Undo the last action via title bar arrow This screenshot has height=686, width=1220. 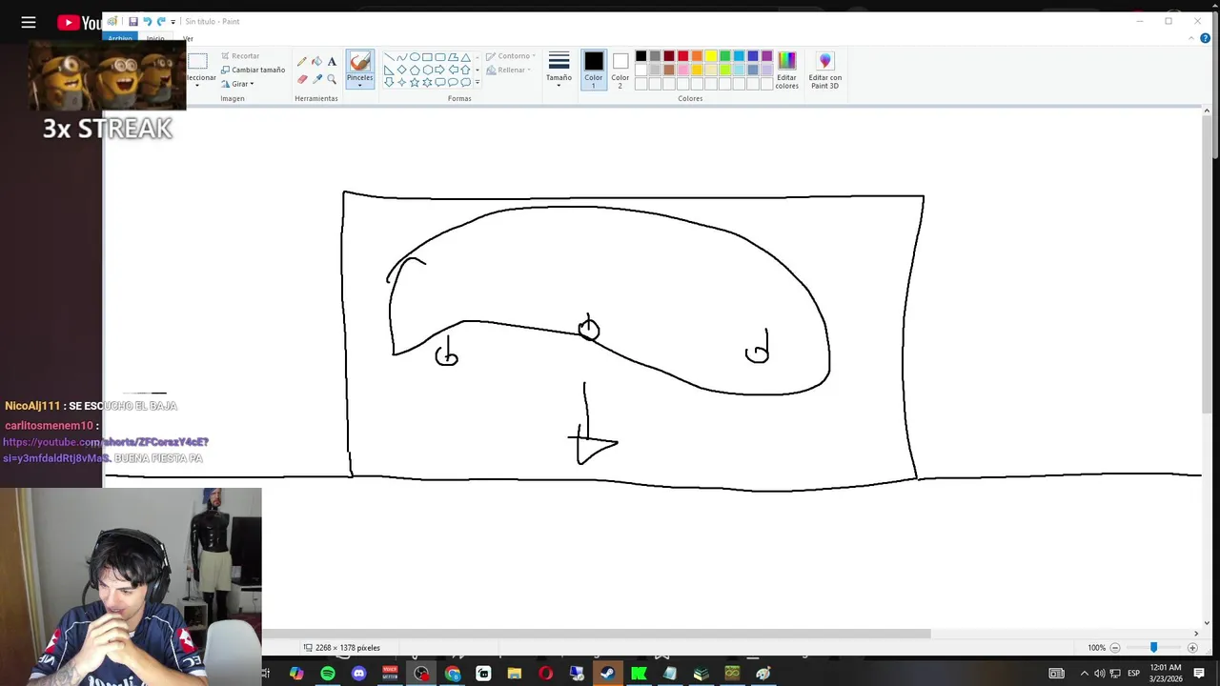(148, 21)
